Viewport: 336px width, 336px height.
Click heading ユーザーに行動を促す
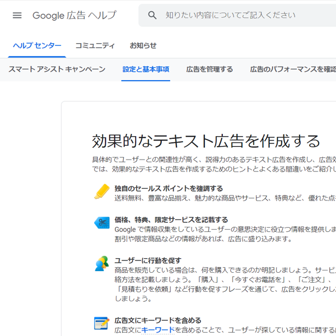pos(148,260)
